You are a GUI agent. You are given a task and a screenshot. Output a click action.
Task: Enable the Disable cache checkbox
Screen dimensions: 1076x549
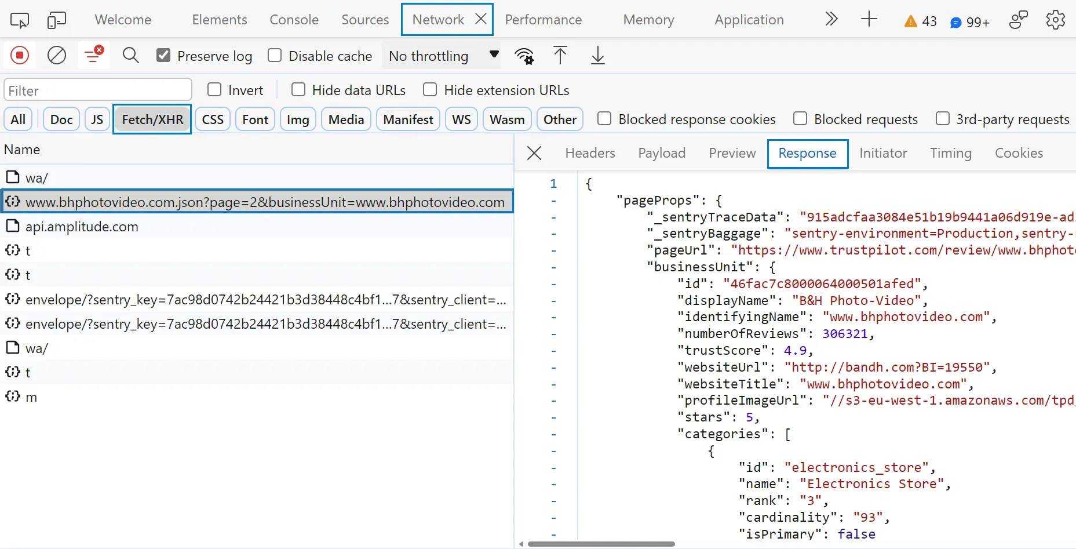tap(275, 55)
